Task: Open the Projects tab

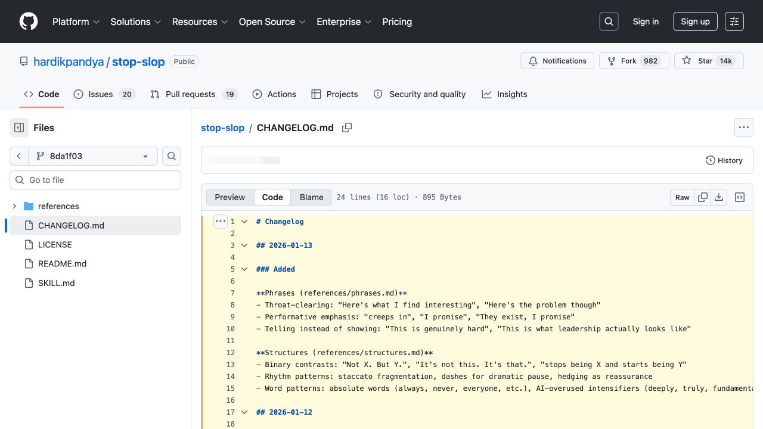Action: pos(334,94)
